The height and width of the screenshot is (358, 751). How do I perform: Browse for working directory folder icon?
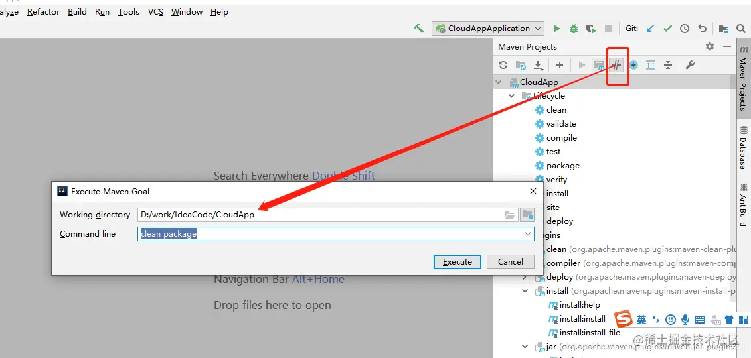click(x=509, y=215)
